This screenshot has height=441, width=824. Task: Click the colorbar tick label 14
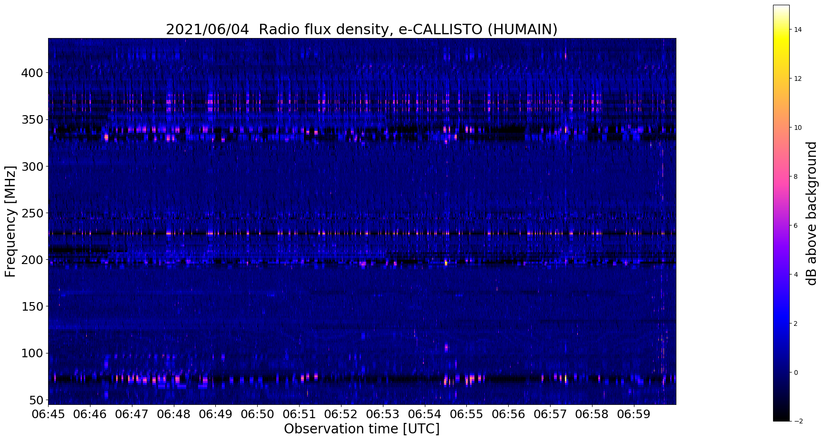tap(798, 29)
